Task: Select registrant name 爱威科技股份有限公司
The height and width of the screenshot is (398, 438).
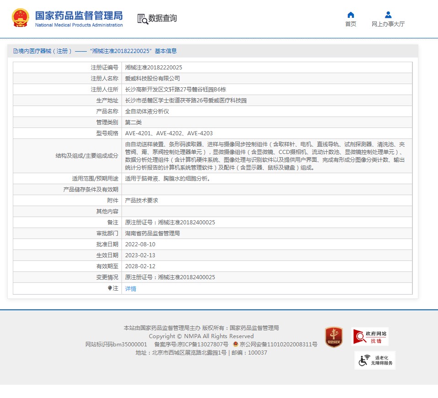Action: pos(152,79)
